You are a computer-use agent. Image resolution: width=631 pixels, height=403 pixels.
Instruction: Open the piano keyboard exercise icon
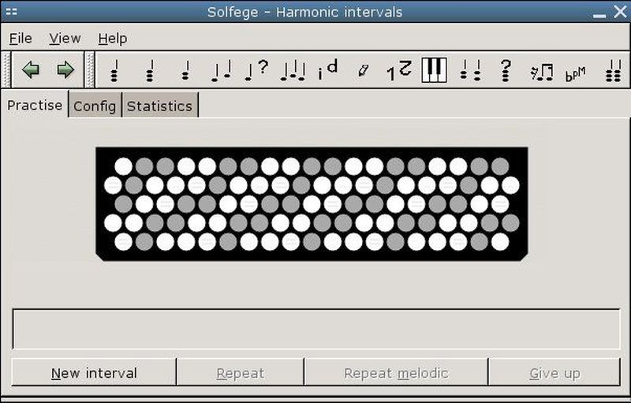[434, 70]
